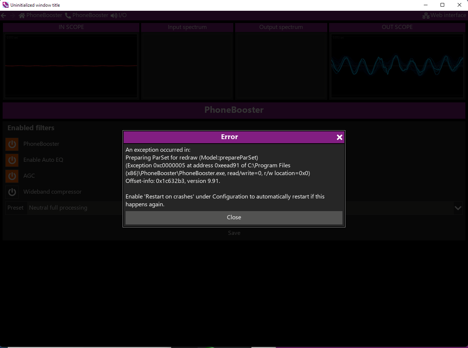Click the 'An exception occurred in:' text
The image size is (468, 348).
[x=158, y=150]
